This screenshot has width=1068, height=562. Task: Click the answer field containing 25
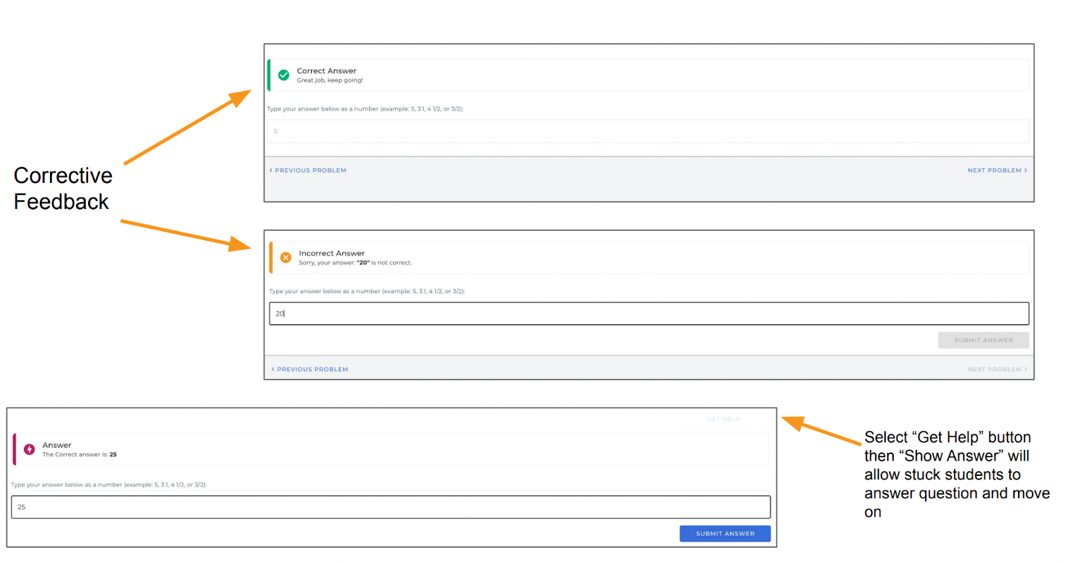click(390, 507)
